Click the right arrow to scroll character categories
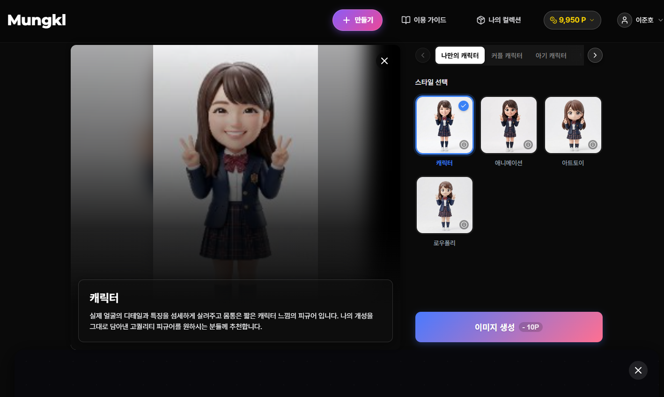Image resolution: width=664 pixels, height=397 pixels. [595, 55]
